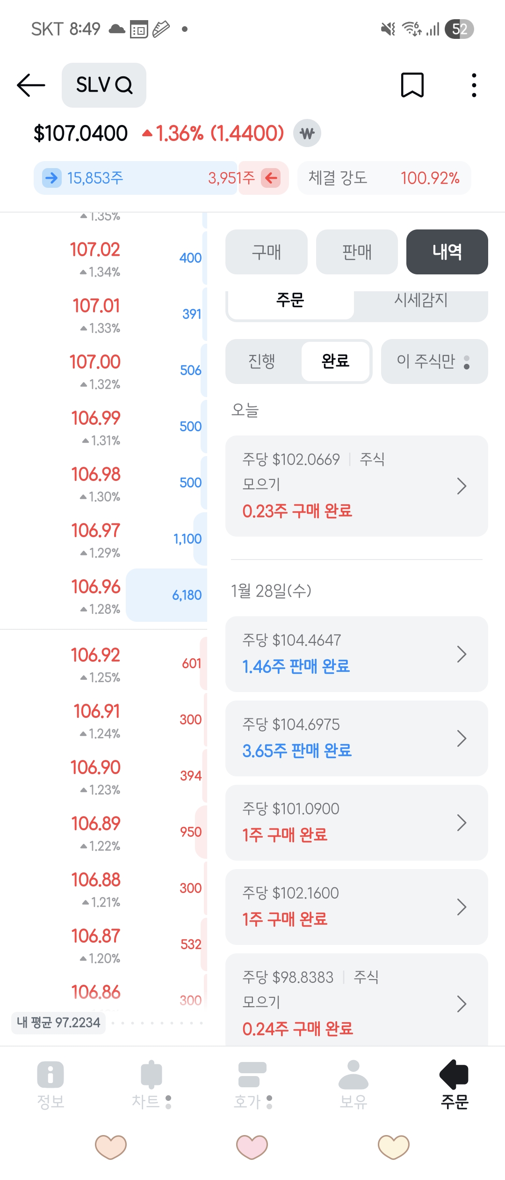Switch to the 구매 buy tab
Screen dimensions: 505x1180
(x=266, y=252)
